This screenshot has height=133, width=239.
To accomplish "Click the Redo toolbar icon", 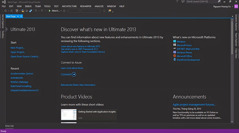I will click(x=42, y=11).
